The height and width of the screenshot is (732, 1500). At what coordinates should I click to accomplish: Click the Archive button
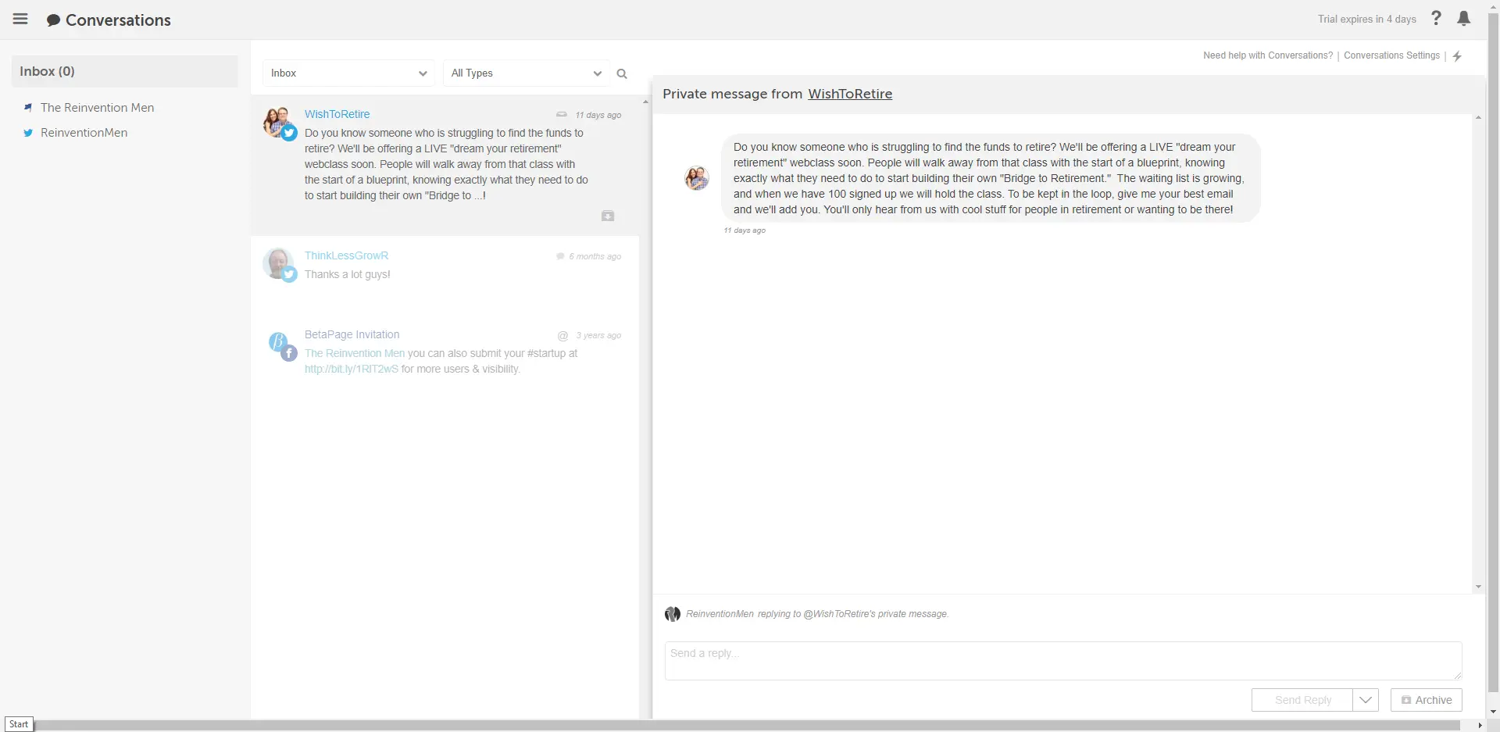pos(1426,700)
